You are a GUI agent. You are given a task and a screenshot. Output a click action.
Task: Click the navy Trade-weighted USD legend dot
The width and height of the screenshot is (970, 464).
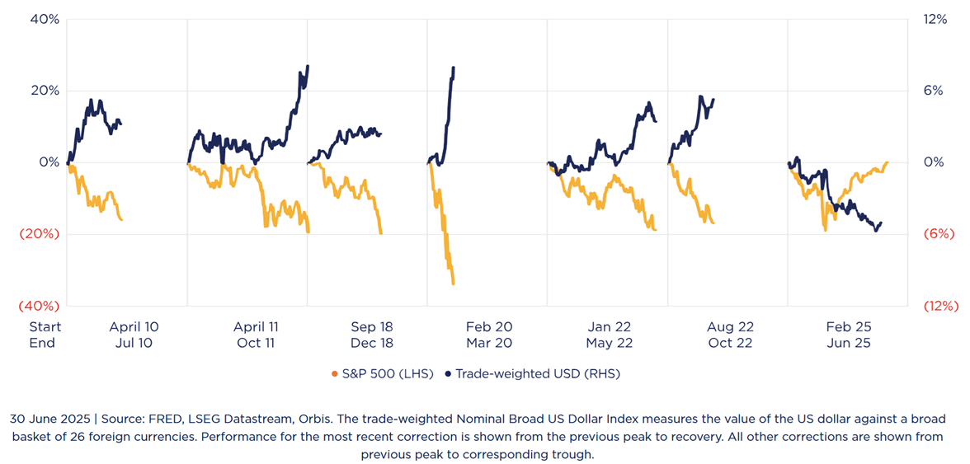(x=448, y=374)
